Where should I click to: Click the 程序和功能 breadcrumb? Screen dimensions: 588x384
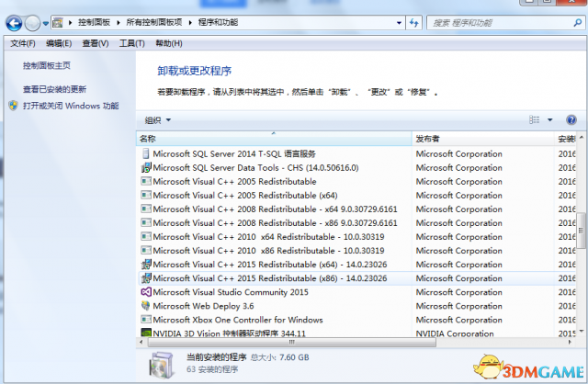(x=218, y=22)
